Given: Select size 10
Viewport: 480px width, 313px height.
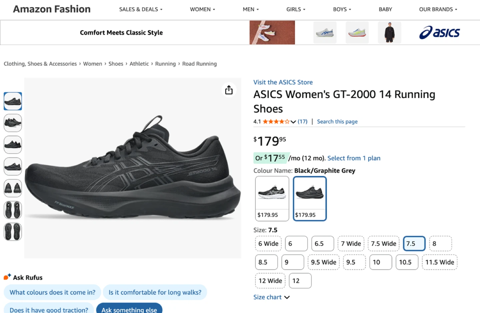Looking at the screenshot, I should pos(381,262).
